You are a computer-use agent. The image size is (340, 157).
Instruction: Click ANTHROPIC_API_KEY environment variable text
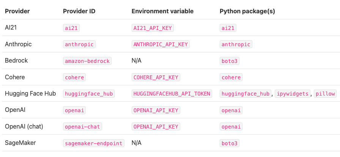(161, 44)
